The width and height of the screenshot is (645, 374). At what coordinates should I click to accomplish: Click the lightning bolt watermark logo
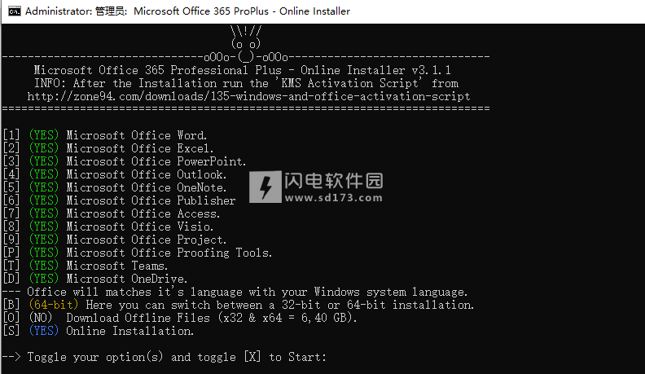pyautogui.click(x=265, y=187)
